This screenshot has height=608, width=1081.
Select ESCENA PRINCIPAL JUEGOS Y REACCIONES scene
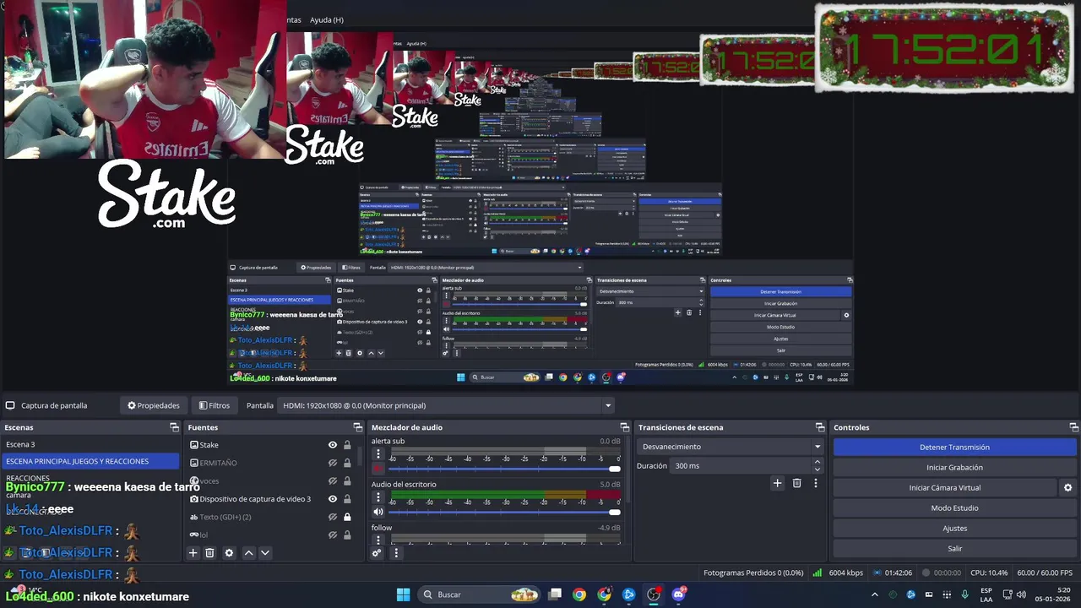click(90, 461)
